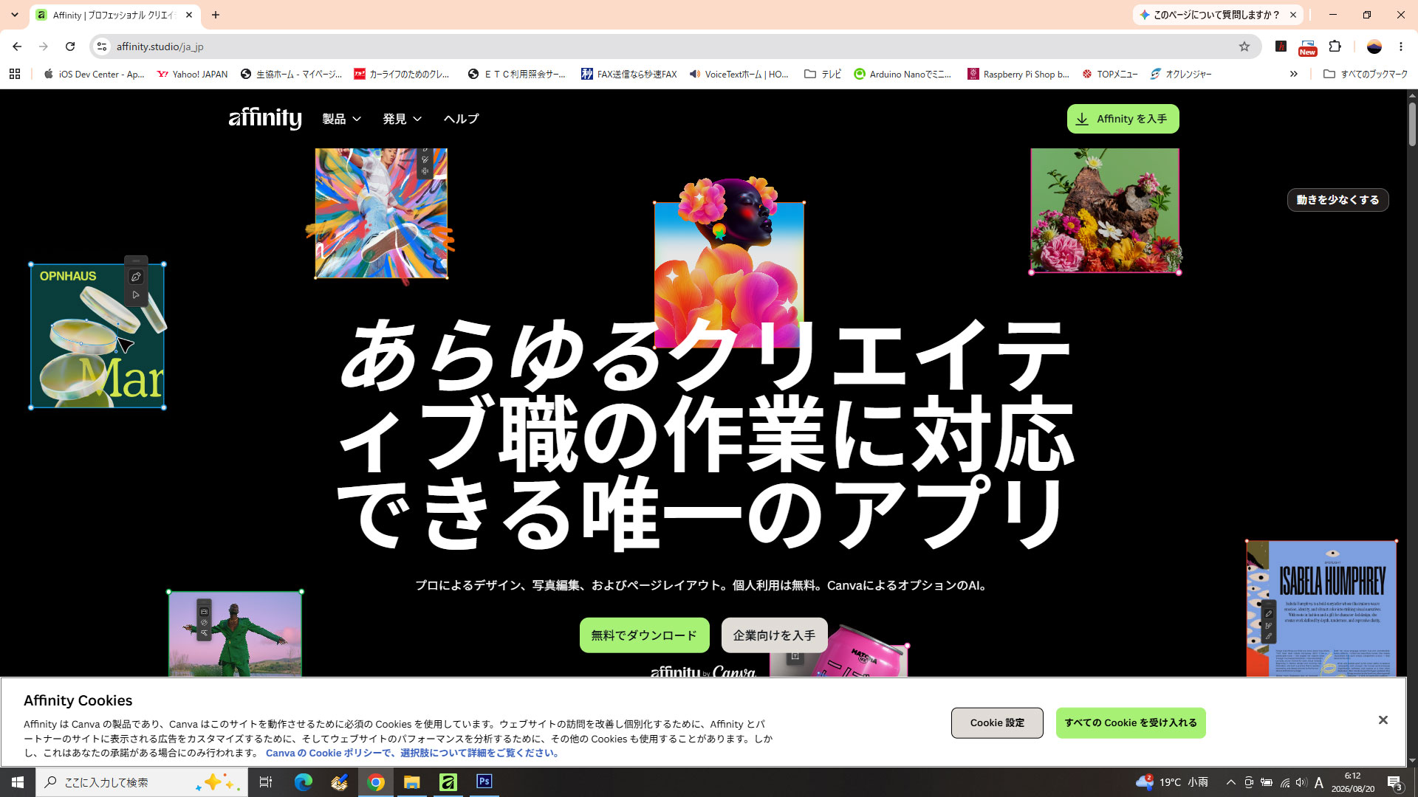This screenshot has height=797, width=1418.
Task: Open the tab search dropdown arrow
Action: pos(15,15)
